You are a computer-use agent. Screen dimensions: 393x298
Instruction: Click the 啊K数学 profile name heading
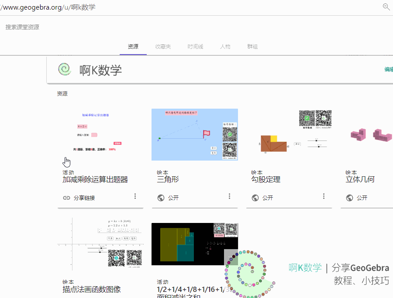[100, 70]
